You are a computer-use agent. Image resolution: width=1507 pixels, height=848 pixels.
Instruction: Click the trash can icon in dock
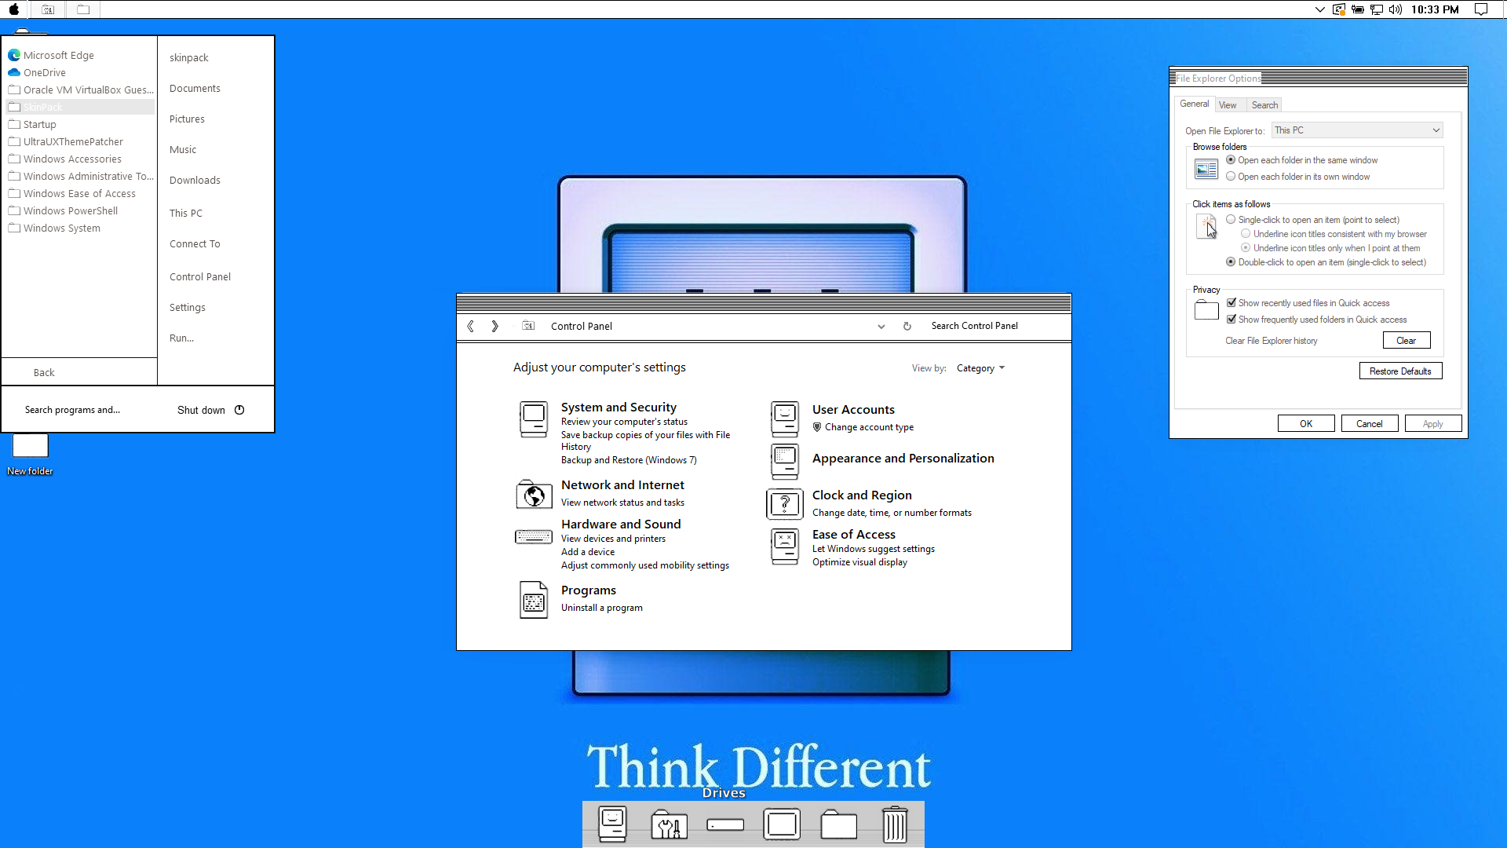click(x=895, y=825)
